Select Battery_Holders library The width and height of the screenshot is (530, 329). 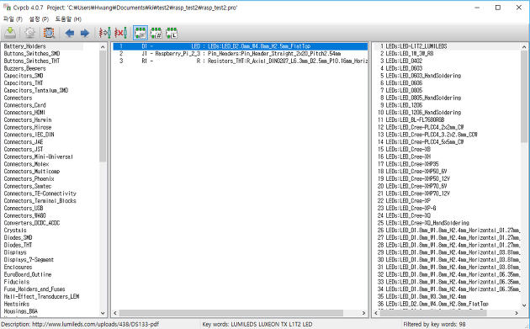pos(24,46)
